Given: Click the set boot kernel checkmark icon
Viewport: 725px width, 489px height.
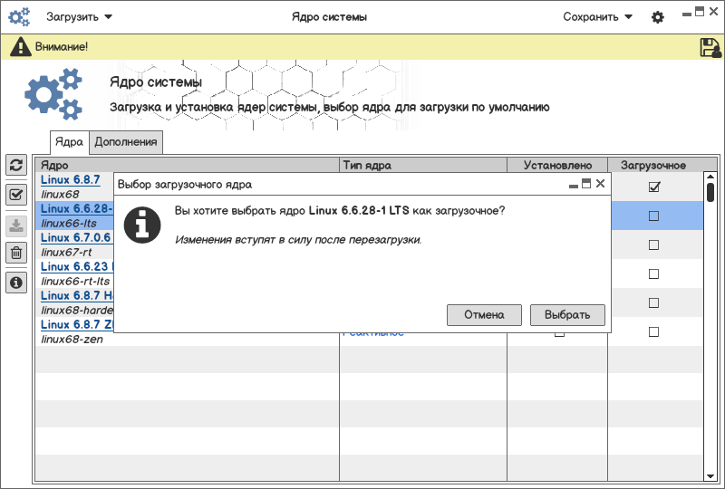Looking at the screenshot, I should pos(15,194).
